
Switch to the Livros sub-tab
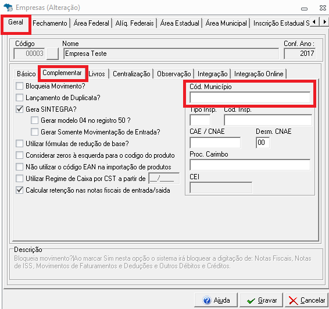pos(96,74)
